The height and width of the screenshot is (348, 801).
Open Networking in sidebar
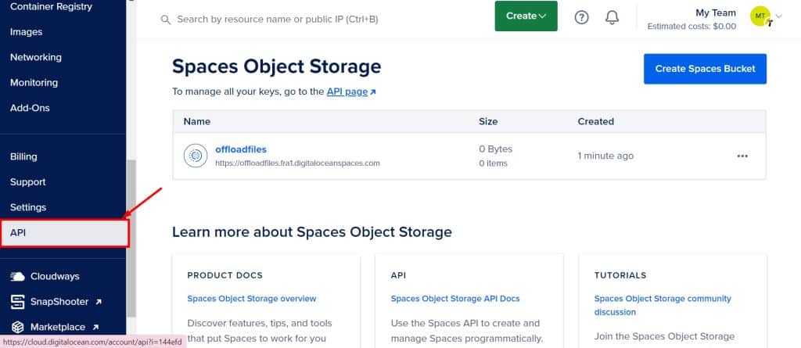coord(36,57)
